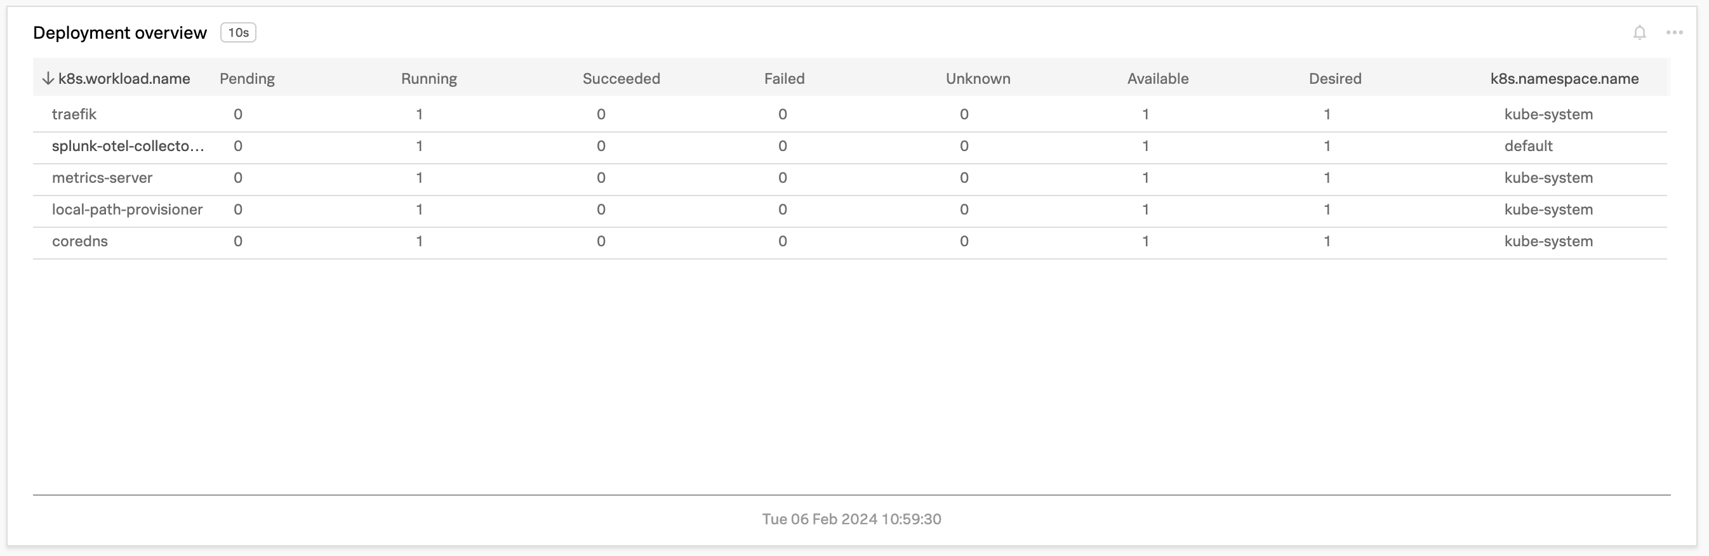This screenshot has height=556, width=1709.
Task: Select the local-path-provisioner workload row
Action: click(128, 209)
